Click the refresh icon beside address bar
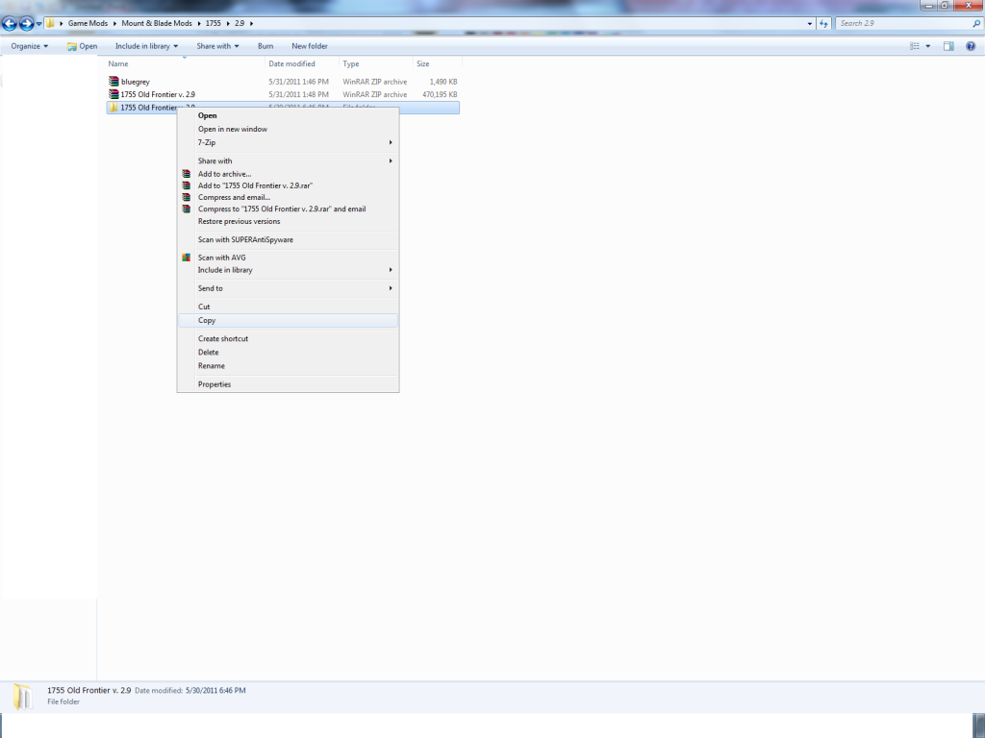This screenshot has height=738, width=985. [x=822, y=23]
